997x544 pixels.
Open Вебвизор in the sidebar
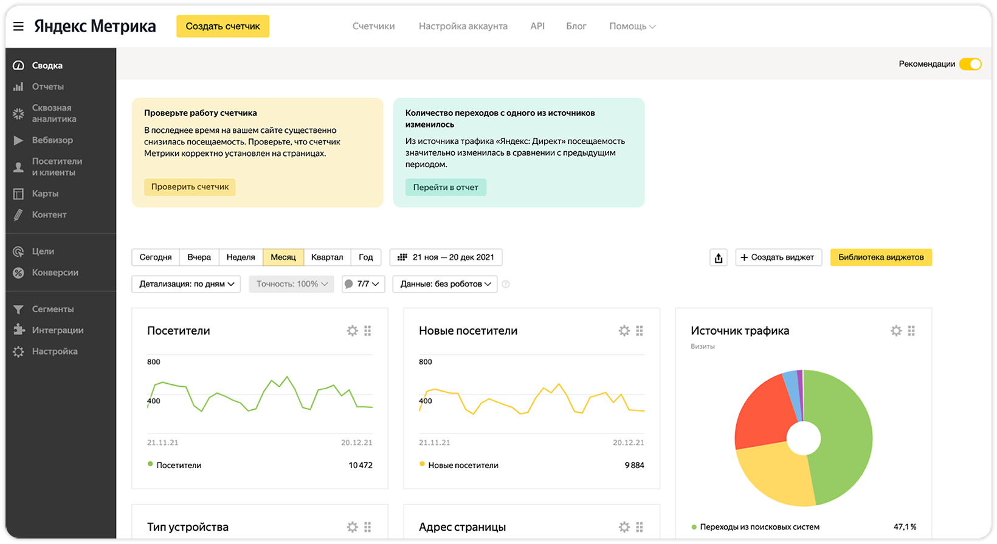pyautogui.click(x=52, y=140)
